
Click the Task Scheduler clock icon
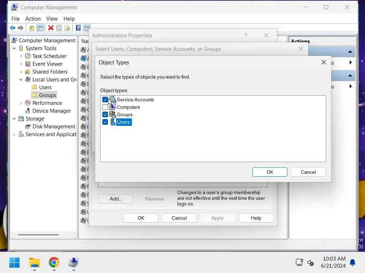pyautogui.click(x=28, y=56)
